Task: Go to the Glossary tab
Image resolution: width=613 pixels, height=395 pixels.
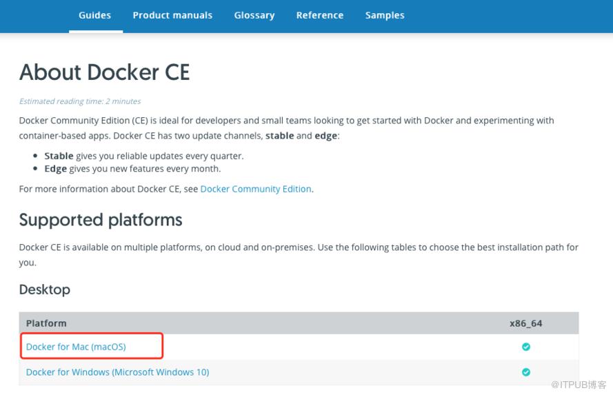Action: pos(254,15)
